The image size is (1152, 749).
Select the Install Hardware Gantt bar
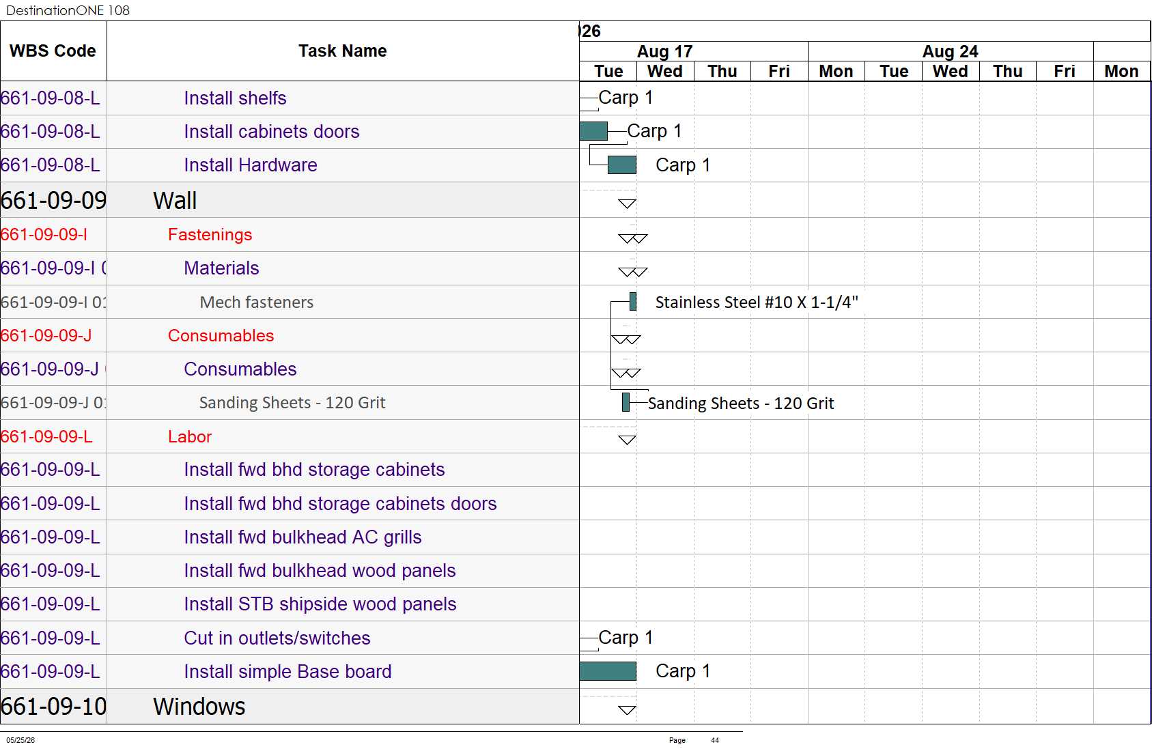pos(621,165)
